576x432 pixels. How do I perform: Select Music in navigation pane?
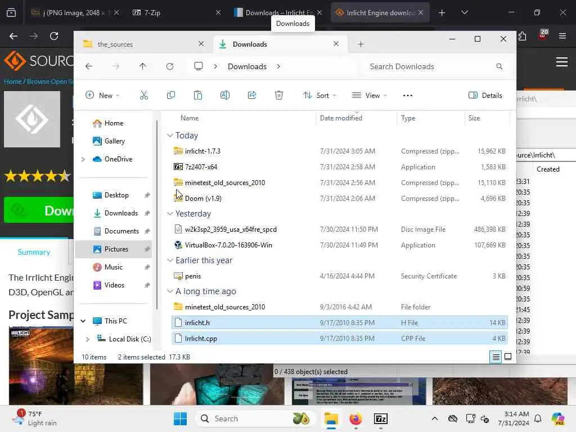tap(114, 267)
